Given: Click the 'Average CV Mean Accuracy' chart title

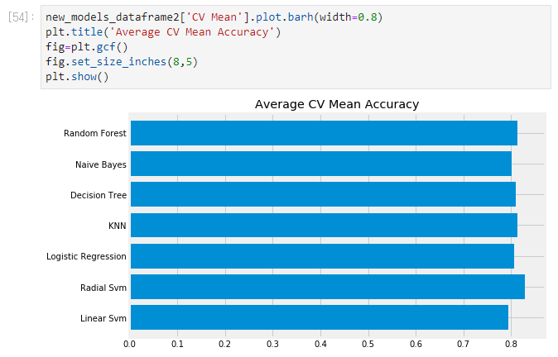Looking at the screenshot, I should pos(337,104).
